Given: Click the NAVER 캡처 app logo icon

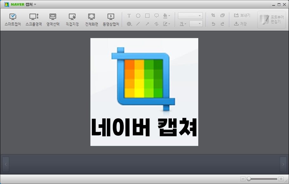Looking at the screenshot, I should (x=7, y=4).
